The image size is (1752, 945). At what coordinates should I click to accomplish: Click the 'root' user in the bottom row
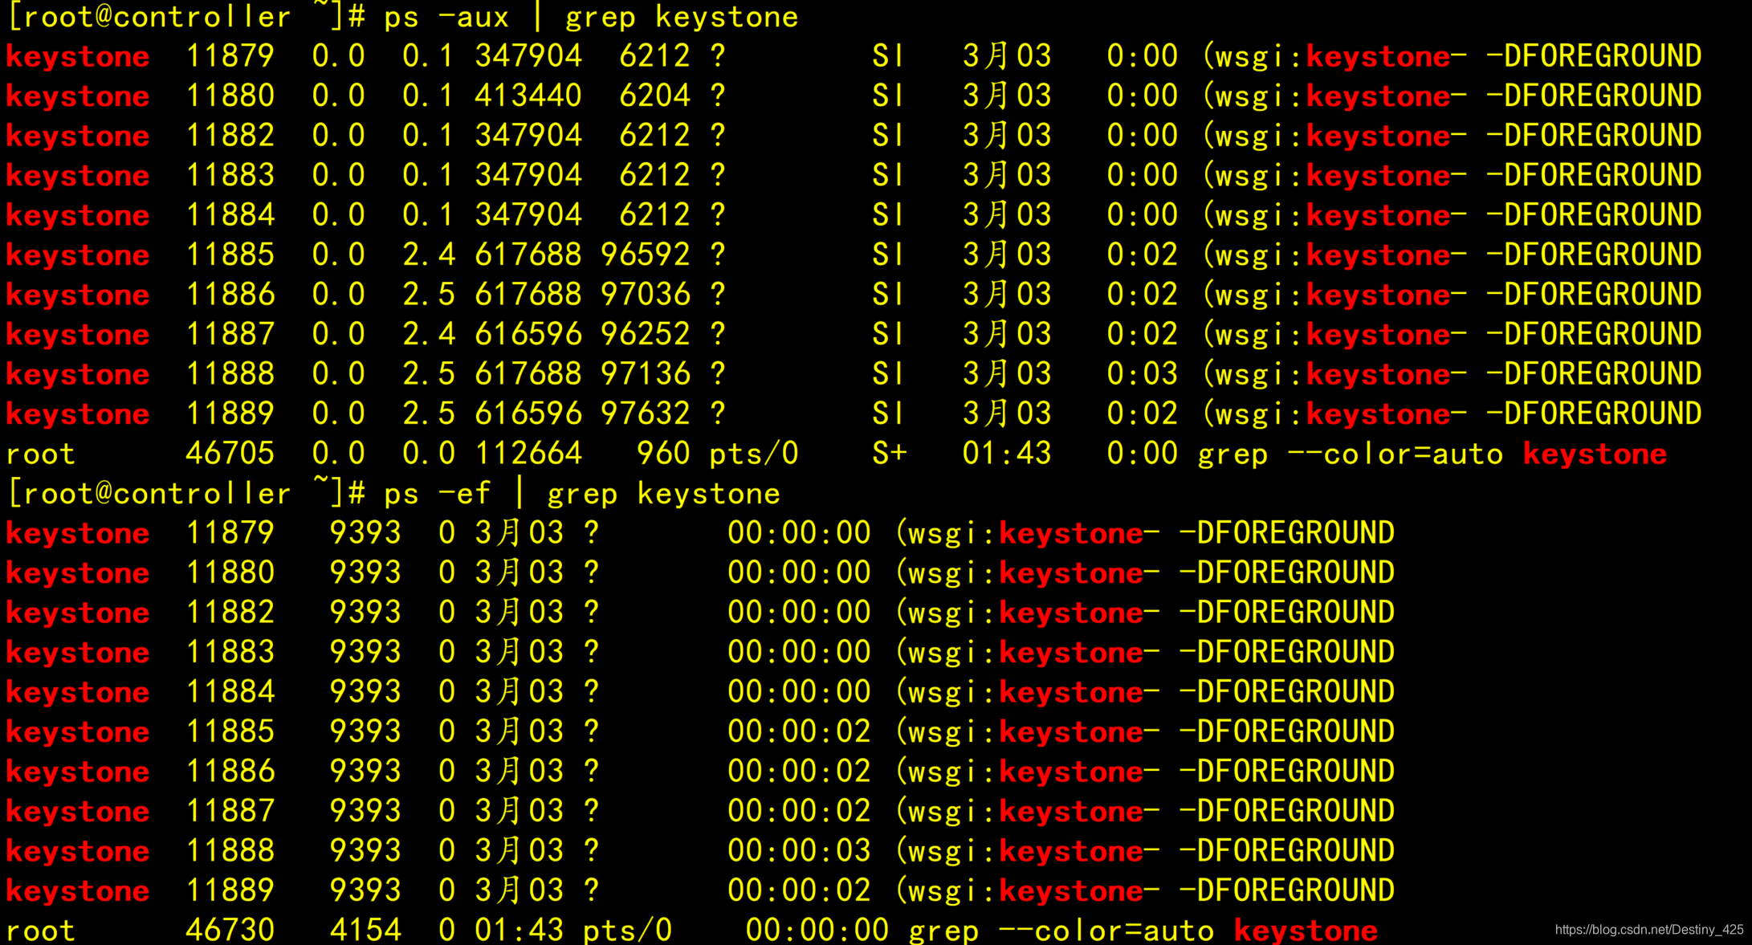tap(41, 930)
